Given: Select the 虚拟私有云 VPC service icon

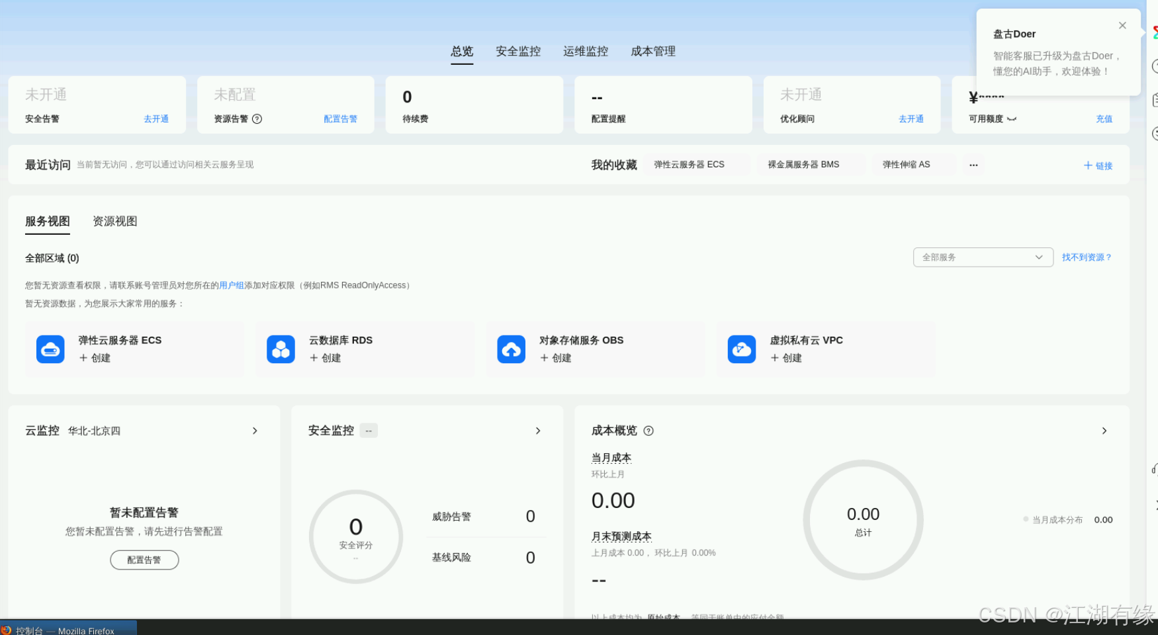Looking at the screenshot, I should point(741,349).
